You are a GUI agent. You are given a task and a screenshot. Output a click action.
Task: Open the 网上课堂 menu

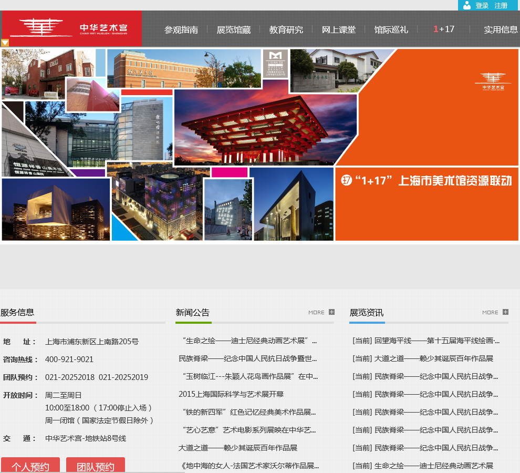[339, 30]
